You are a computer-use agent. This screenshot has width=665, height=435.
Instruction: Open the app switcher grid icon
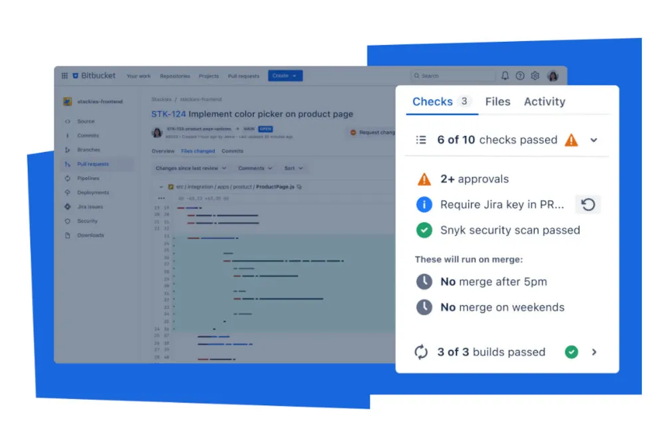[65, 76]
